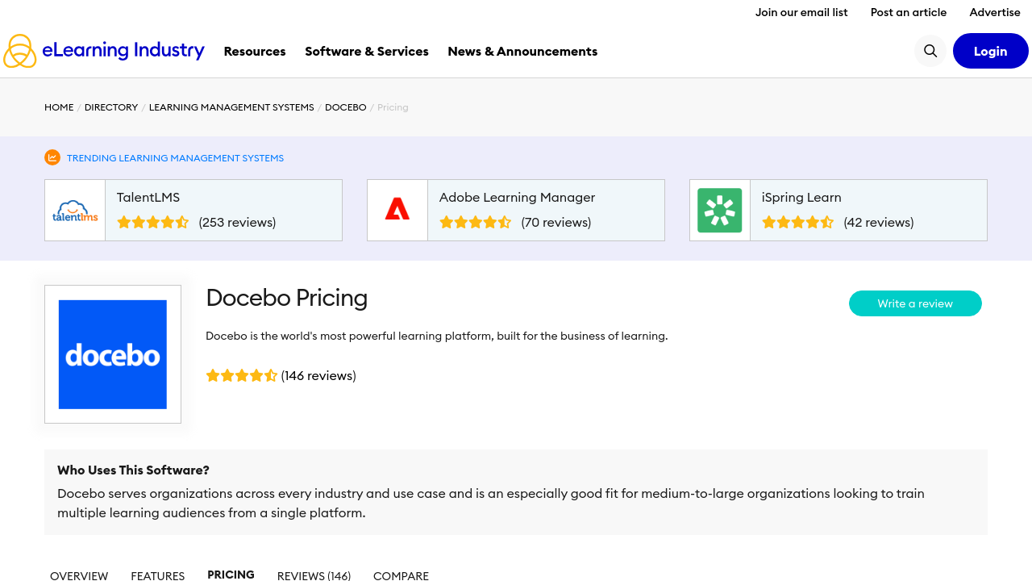
Task: Click the Adobe Learning Manager logo
Action: (397, 211)
